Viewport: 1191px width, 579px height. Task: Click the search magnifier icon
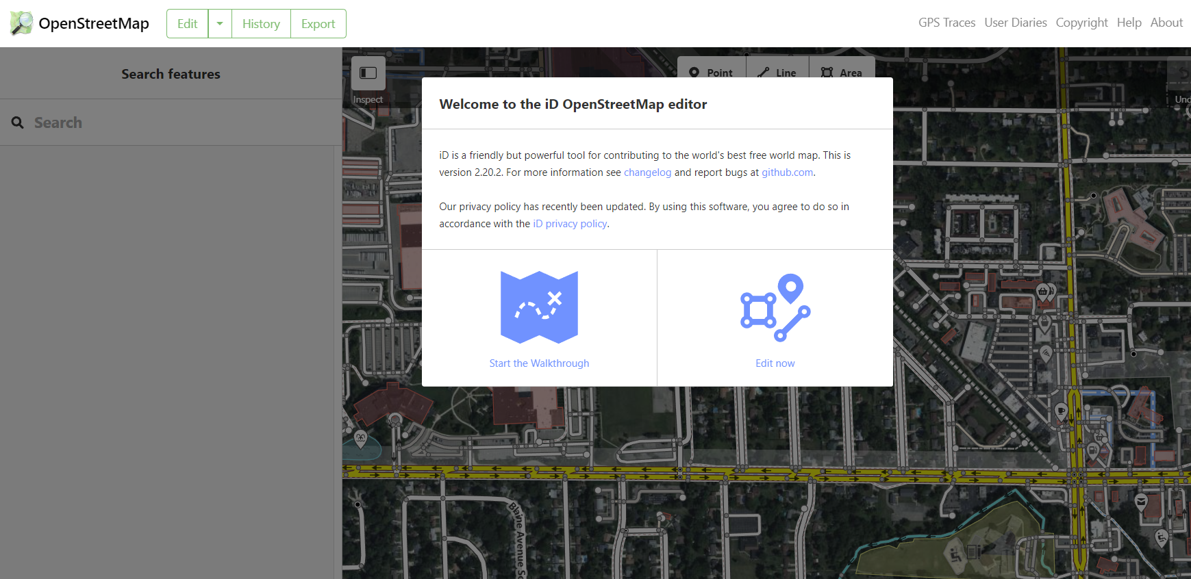(x=18, y=123)
